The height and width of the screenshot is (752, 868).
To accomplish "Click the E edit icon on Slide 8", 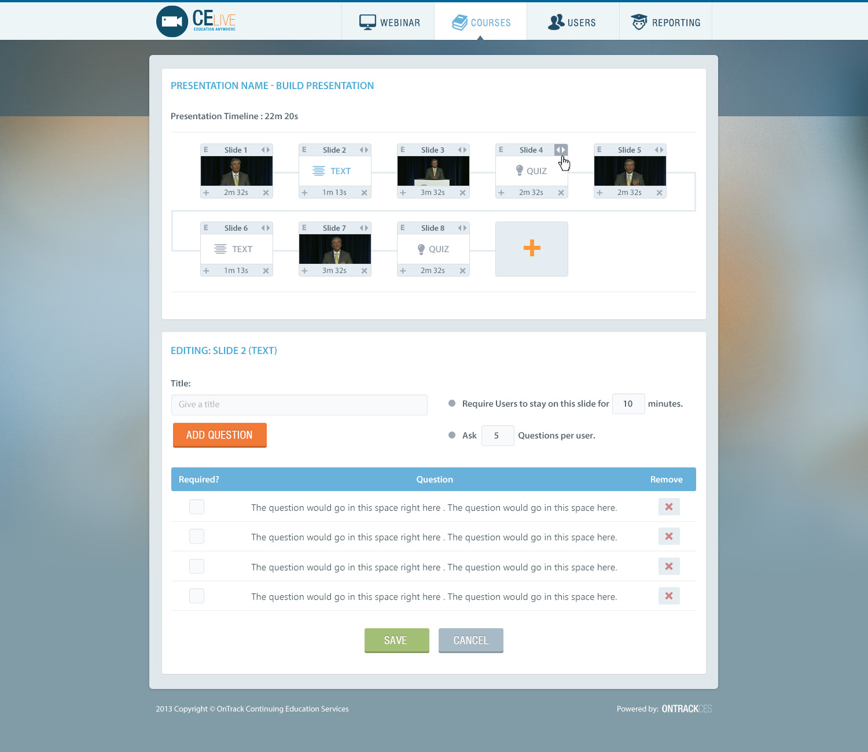I will pyautogui.click(x=403, y=228).
